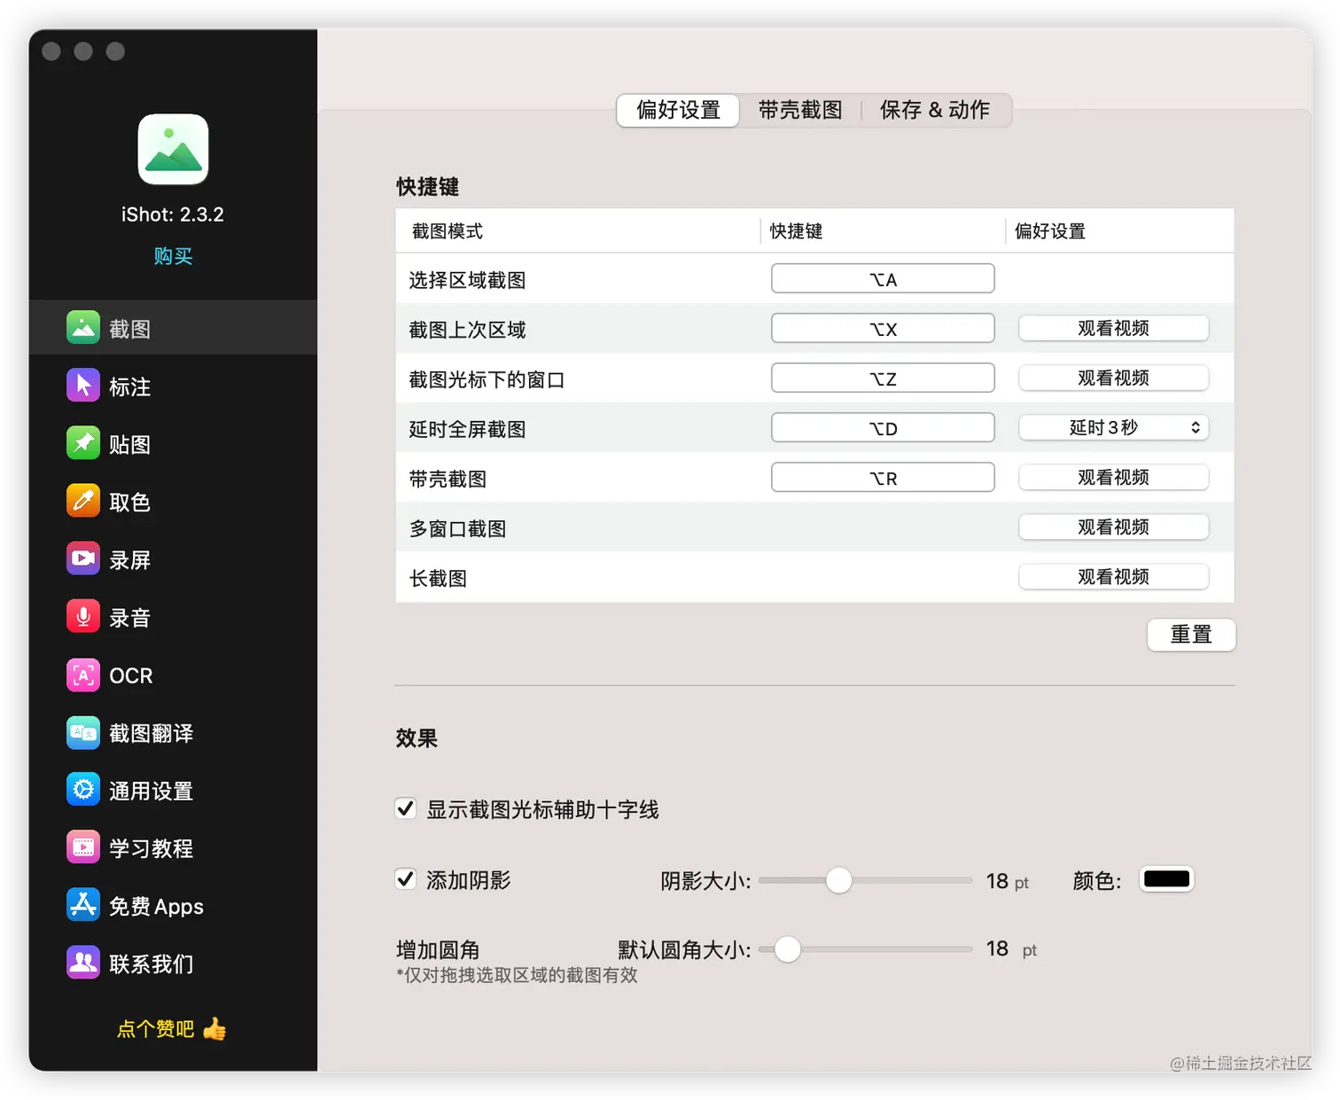Click the ⌥Z shortcut field for 截图光标下的窗口

pyautogui.click(x=883, y=378)
